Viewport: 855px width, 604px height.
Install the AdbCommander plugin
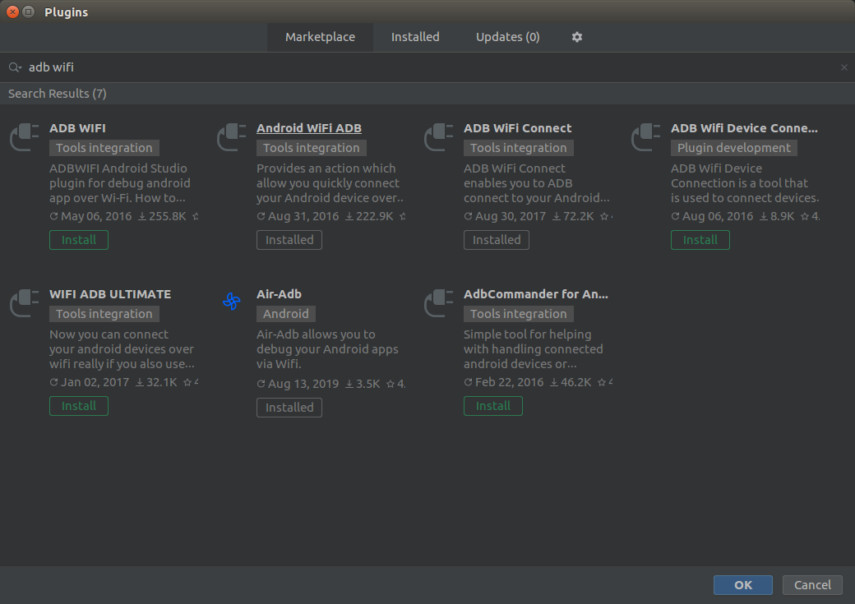pos(493,406)
